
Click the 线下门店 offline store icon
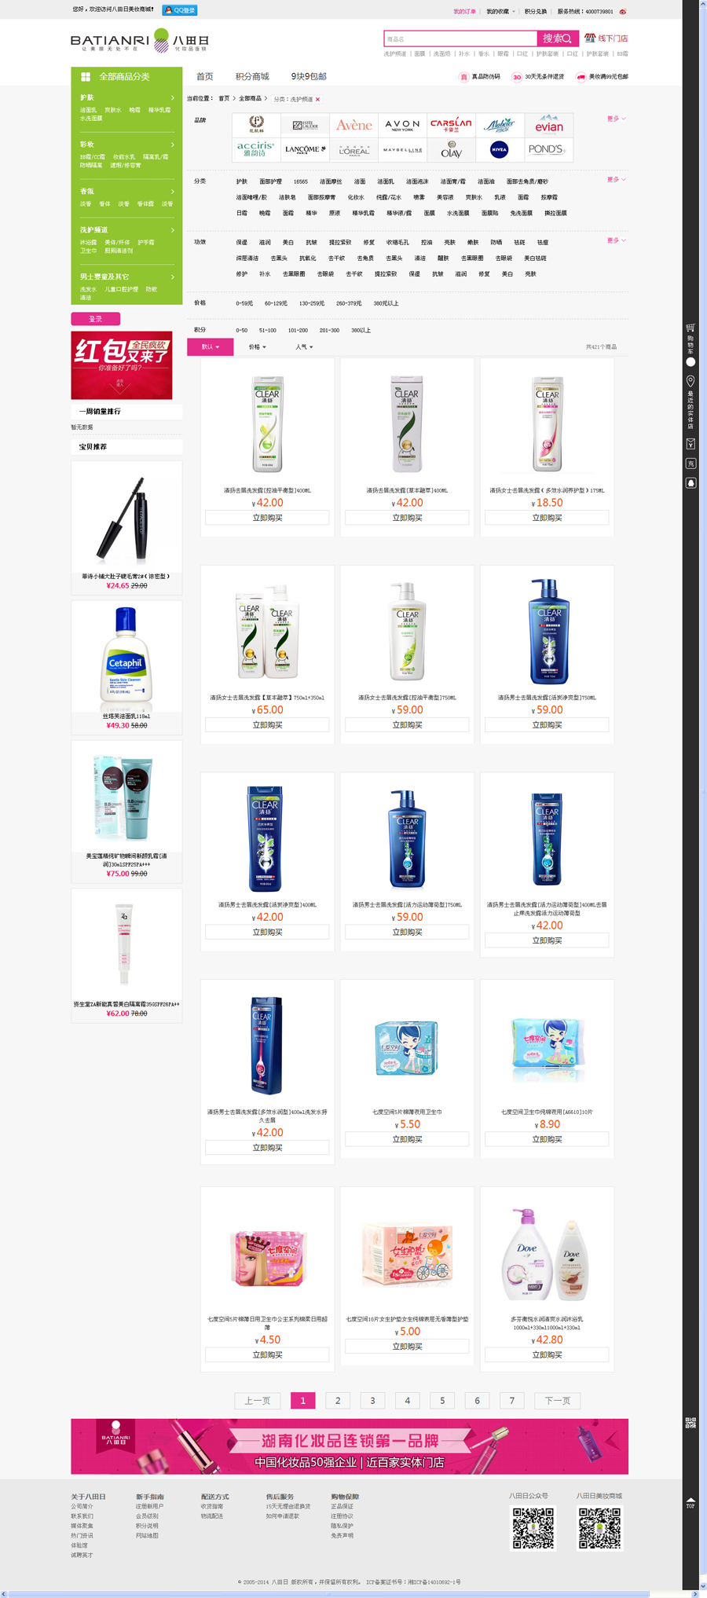click(x=589, y=38)
